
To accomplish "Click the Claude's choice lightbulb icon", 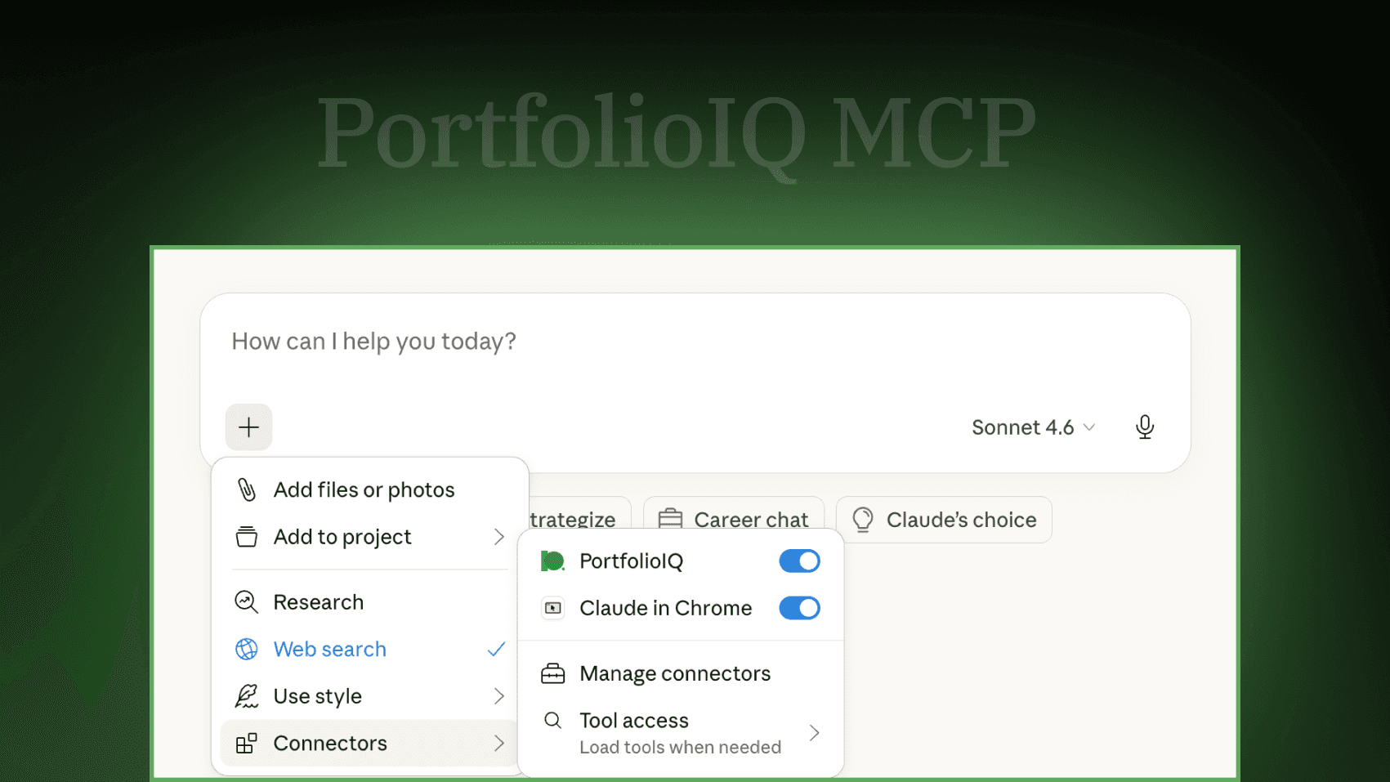I will click(863, 520).
